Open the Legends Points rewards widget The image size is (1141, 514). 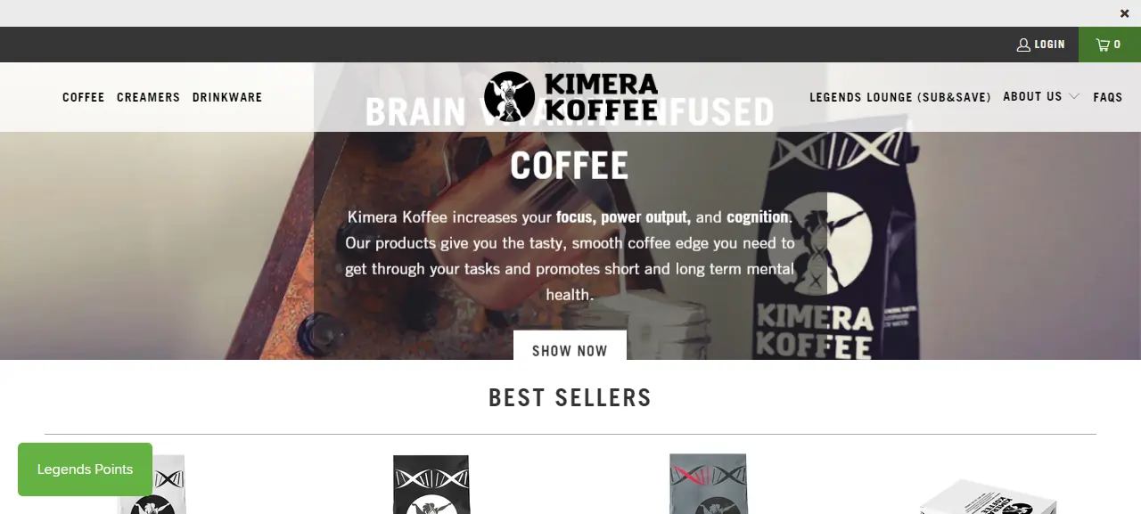pos(85,469)
